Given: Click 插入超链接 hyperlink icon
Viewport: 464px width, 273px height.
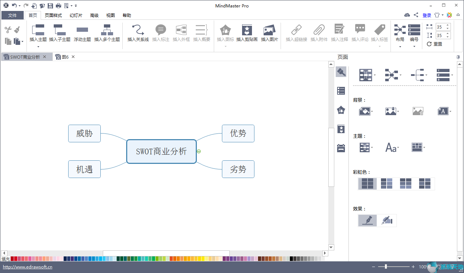Looking at the screenshot, I should pos(296,30).
